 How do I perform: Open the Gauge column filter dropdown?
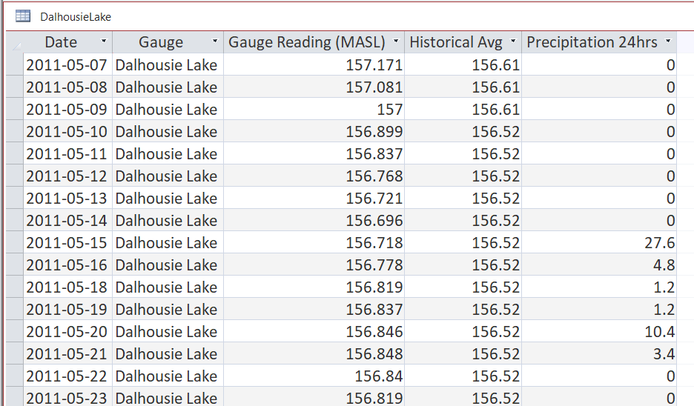pyautogui.click(x=215, y=41)
